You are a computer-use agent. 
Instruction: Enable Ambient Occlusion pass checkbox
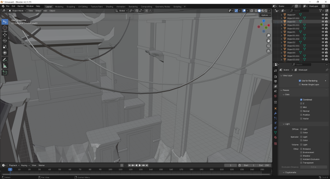click(301, 159)
